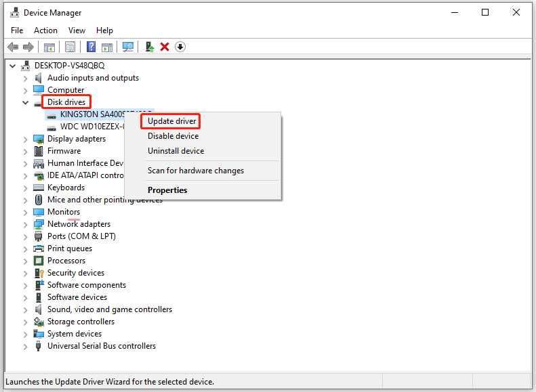The height and width of the screenshot is (392, 536).
Task: Select the DESKTOP-VS48QBQ computer name
Action: click(69, 66)
